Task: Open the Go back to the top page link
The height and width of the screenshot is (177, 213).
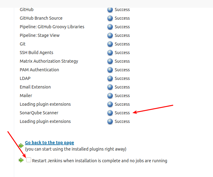Action: click(x=49, y=143)
